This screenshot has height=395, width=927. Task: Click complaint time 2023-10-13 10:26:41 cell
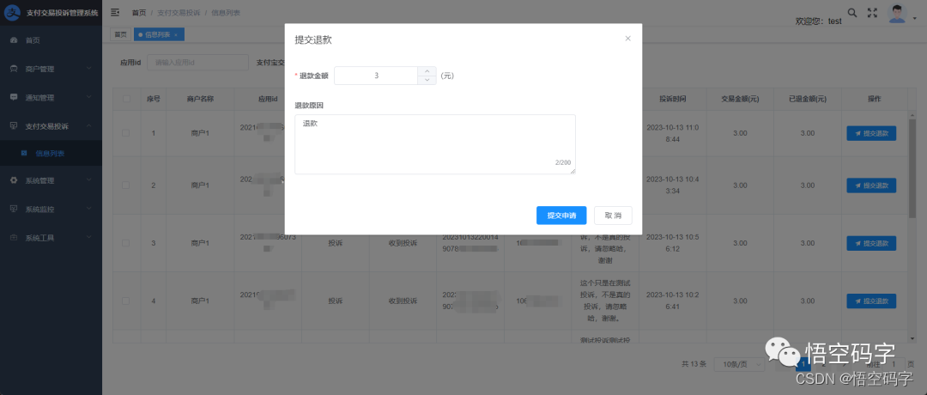pos(673,301)
